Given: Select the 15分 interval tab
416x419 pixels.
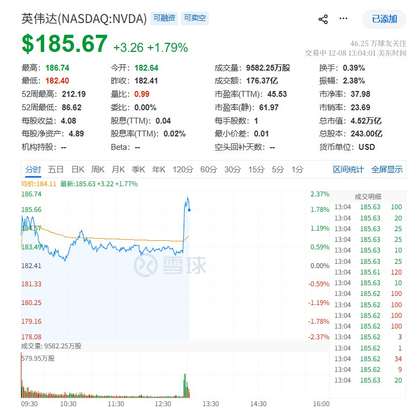Looking at the screenshot, I should click(x=256, y=170).
